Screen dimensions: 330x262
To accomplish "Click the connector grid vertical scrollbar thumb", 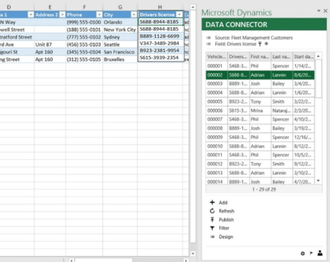I will tap(319, 78).
